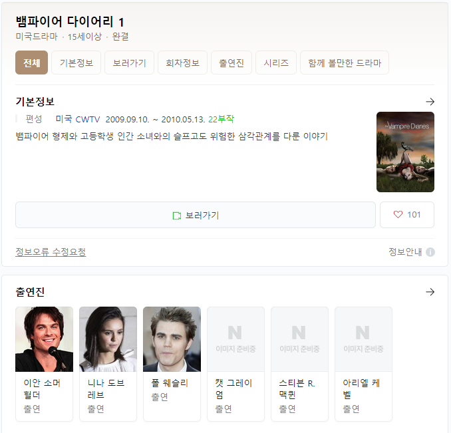
Task: Select the 시리즈 tab
Action: [x=276, y=63]
